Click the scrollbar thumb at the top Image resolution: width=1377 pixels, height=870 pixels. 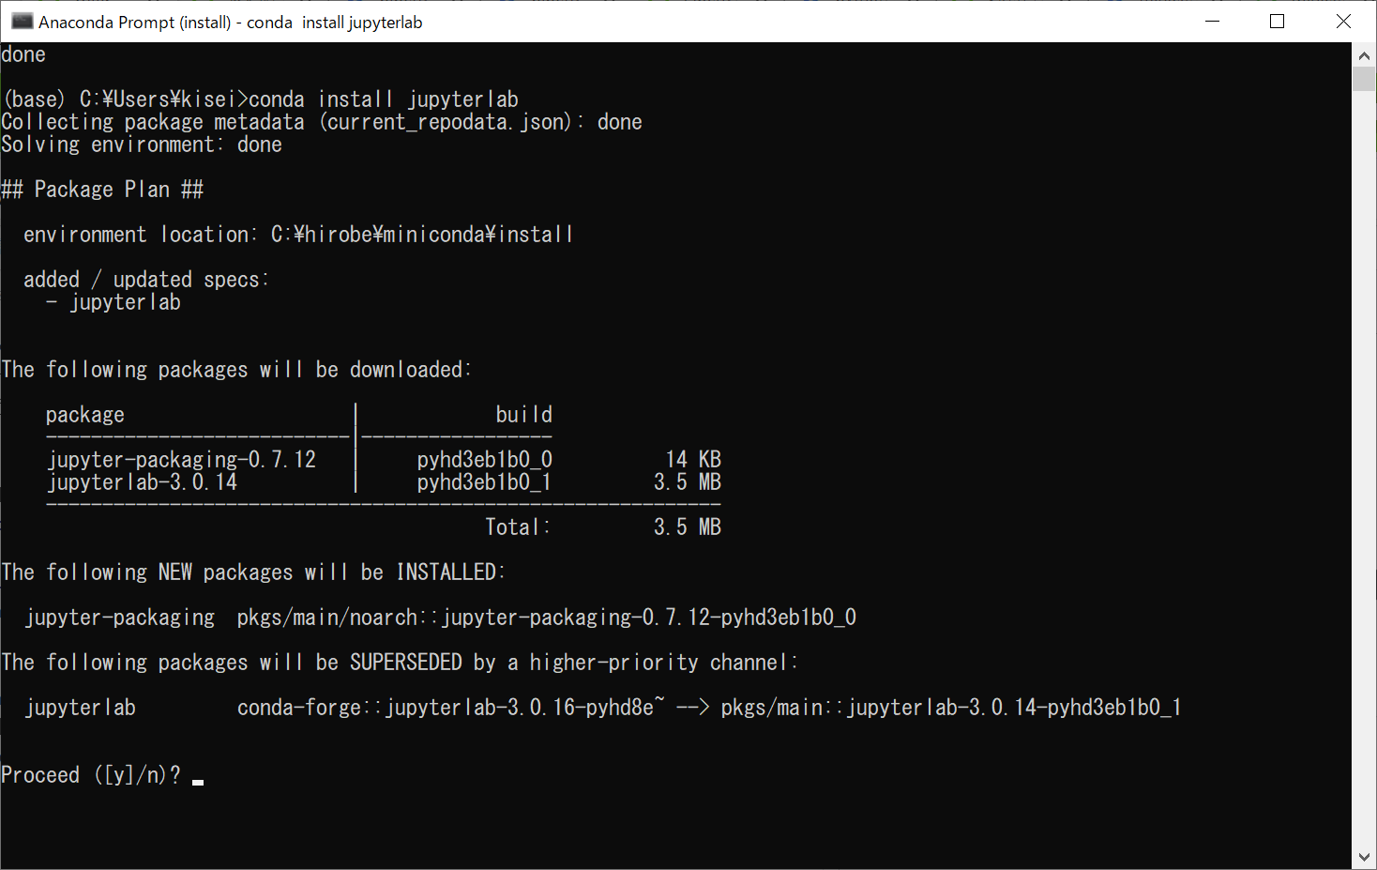[1365, 77]
